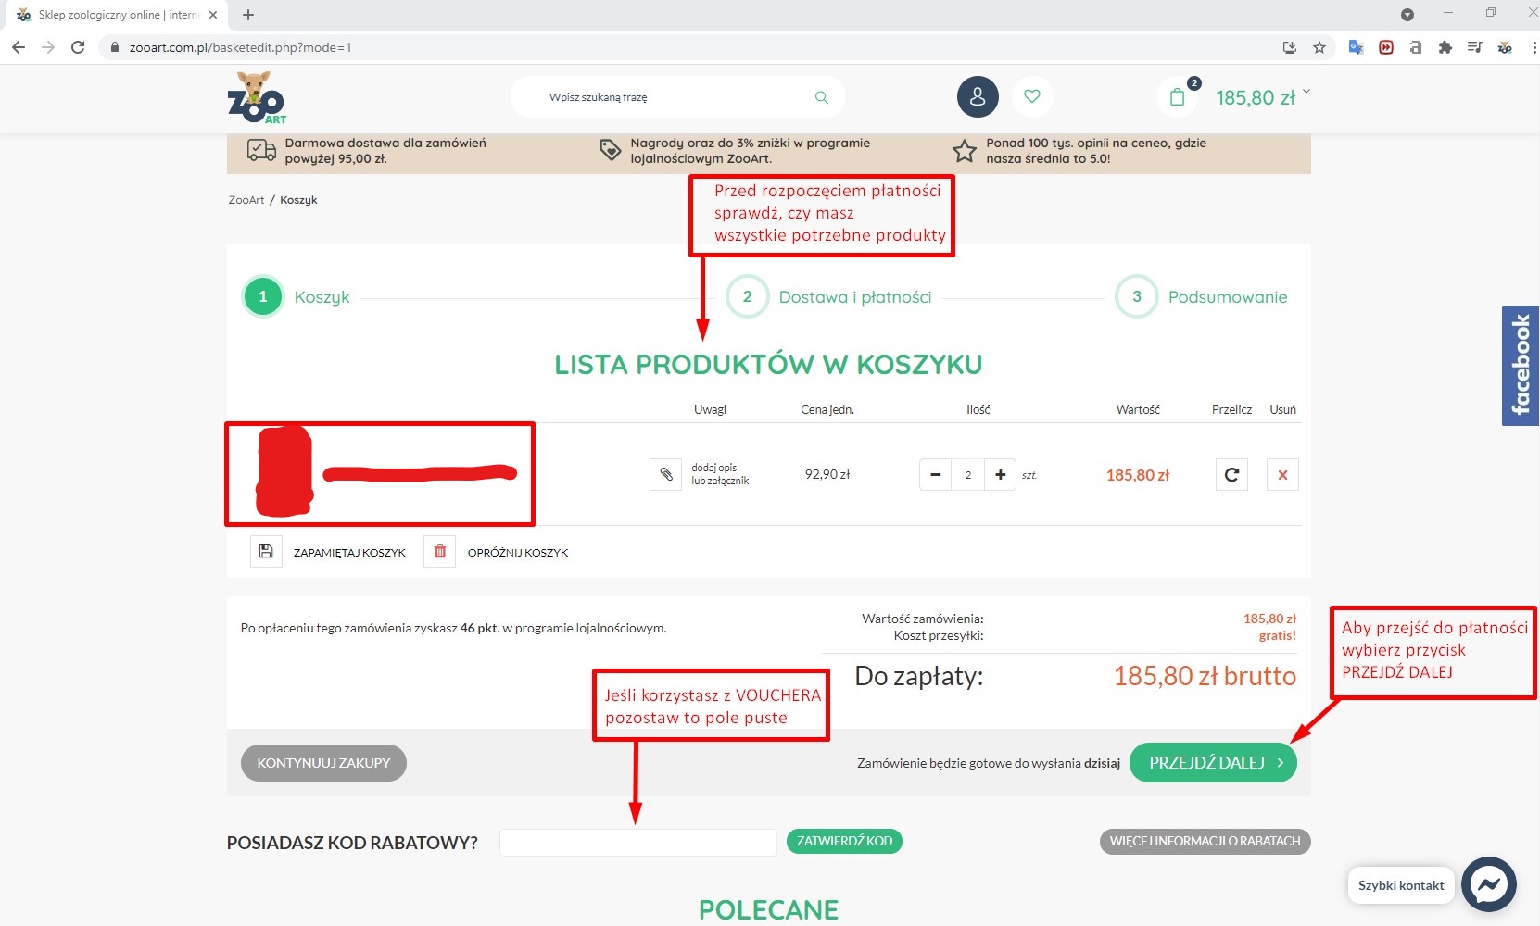Click into the discount code input field
1540x926 pixels.
point(637,842)
